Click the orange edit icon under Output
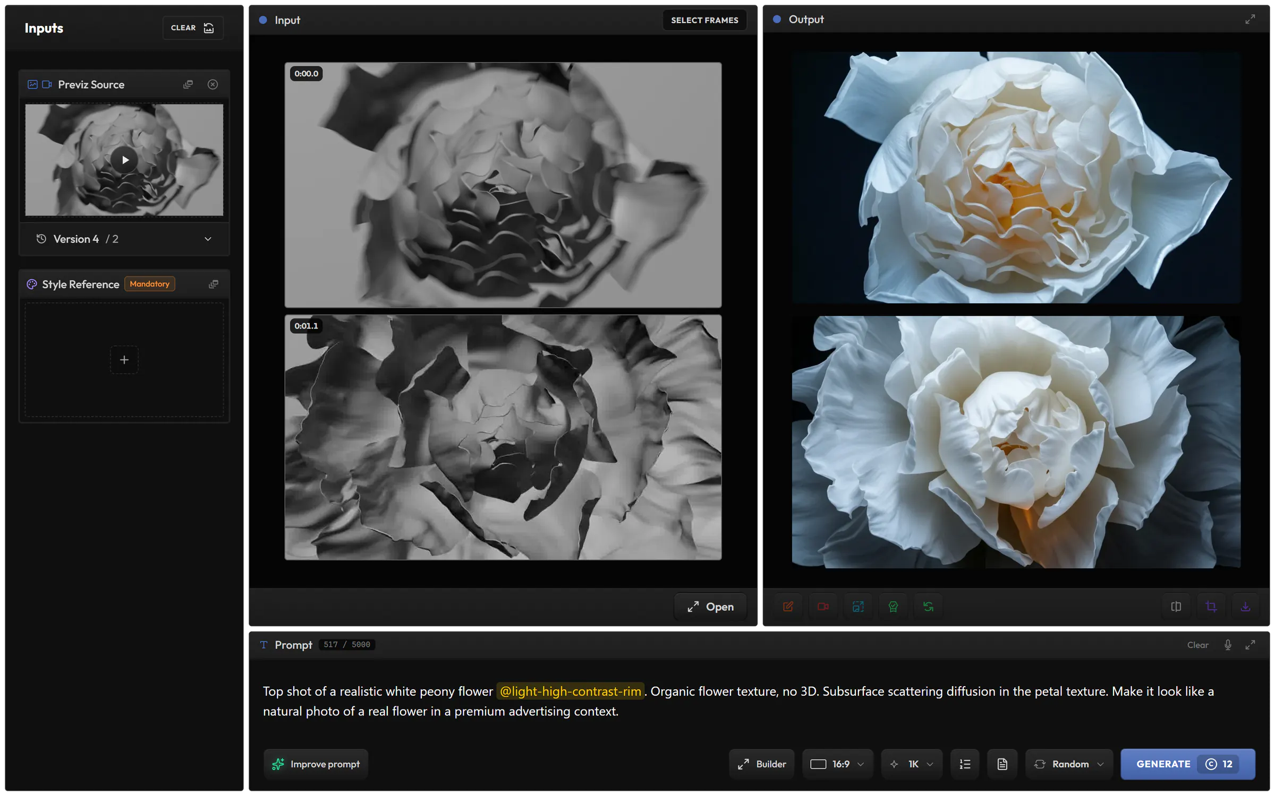The height and width of the screenshot is (796, 1275). click(x=788, y=606)
